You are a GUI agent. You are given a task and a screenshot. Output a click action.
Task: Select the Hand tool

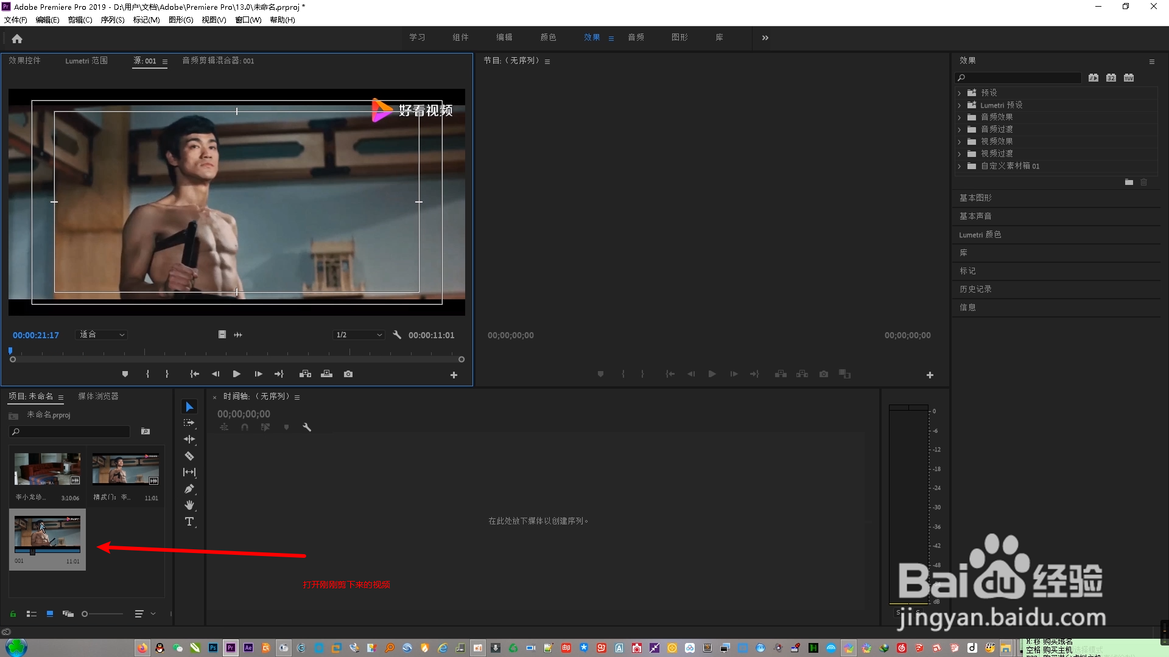(x=189, y=505)
